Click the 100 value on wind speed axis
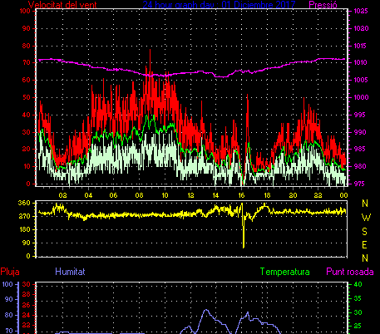This screenshot has height=334, width=380. coord(25,11)
